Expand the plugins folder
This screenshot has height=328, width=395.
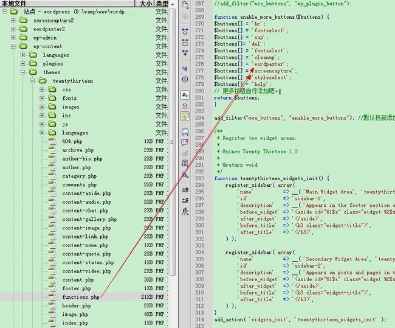(22, 63)
